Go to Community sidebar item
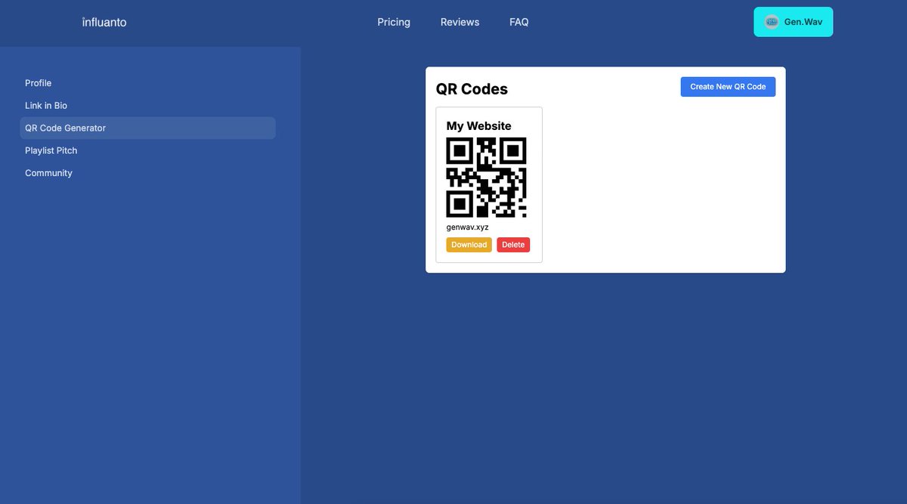The image size is (907, 504). pyautogui.click(x=147, y=173)
